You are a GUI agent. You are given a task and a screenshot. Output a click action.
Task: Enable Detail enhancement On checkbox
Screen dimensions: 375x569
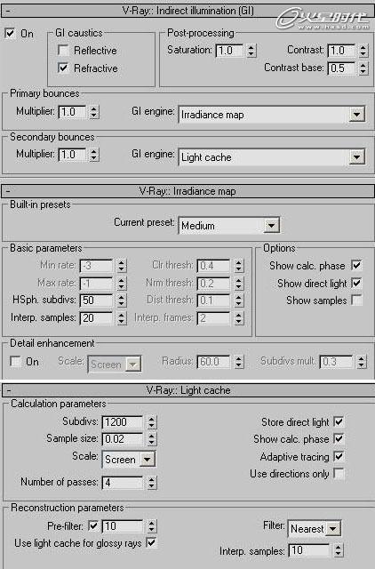coord(15,362)
